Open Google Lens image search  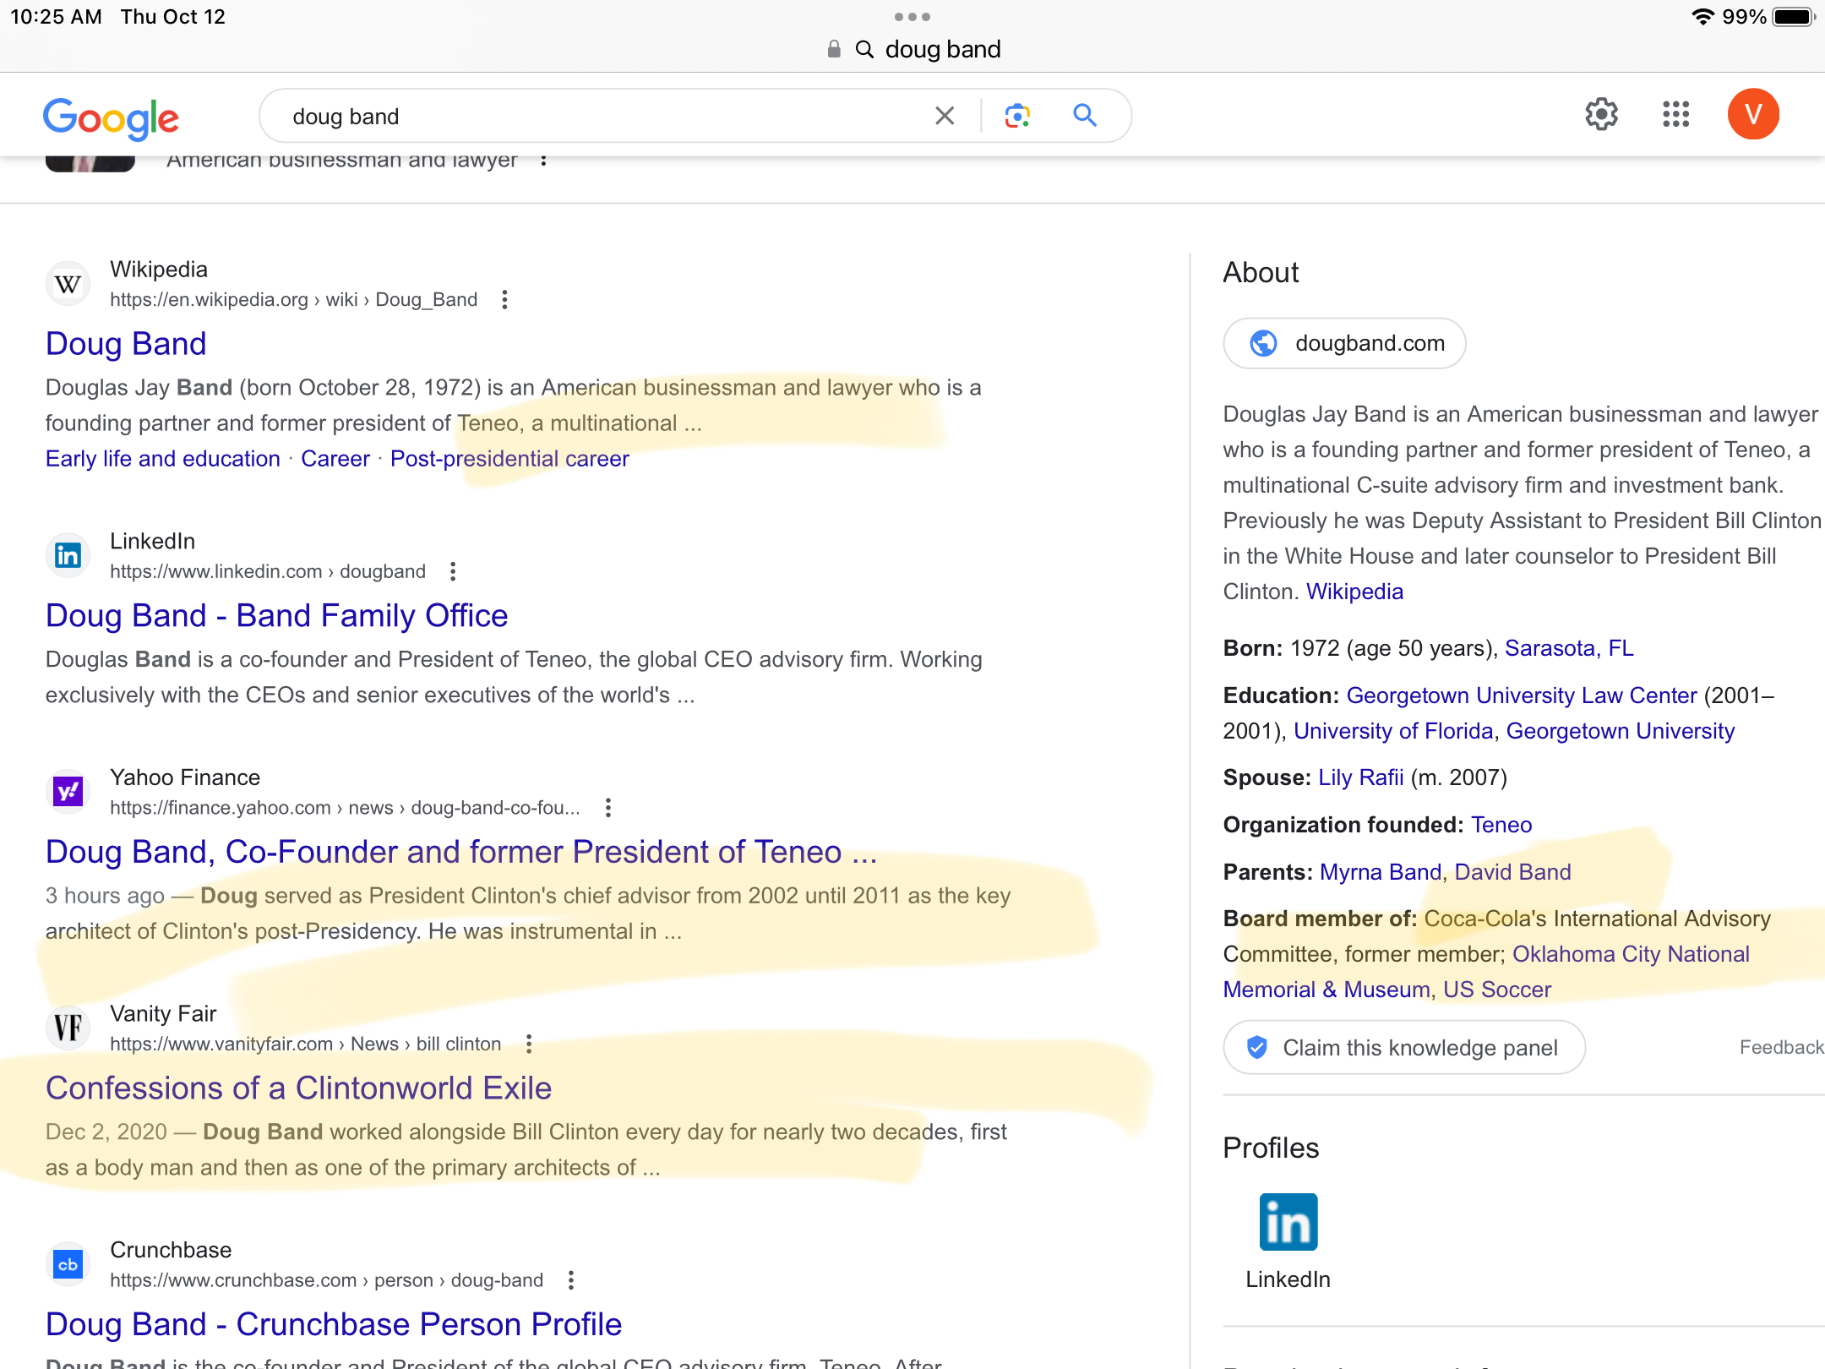click(x=1017, y=116)
